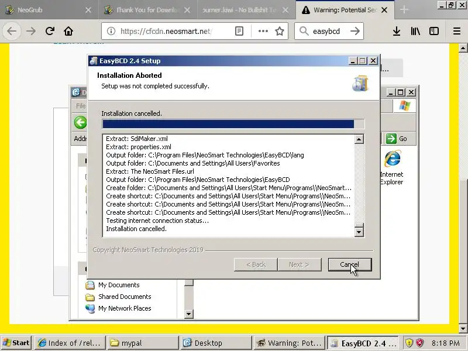Screen dimensions: 468x351
Task: Switch to 'Index of /rel...' taskbar item
Action: 70,343
